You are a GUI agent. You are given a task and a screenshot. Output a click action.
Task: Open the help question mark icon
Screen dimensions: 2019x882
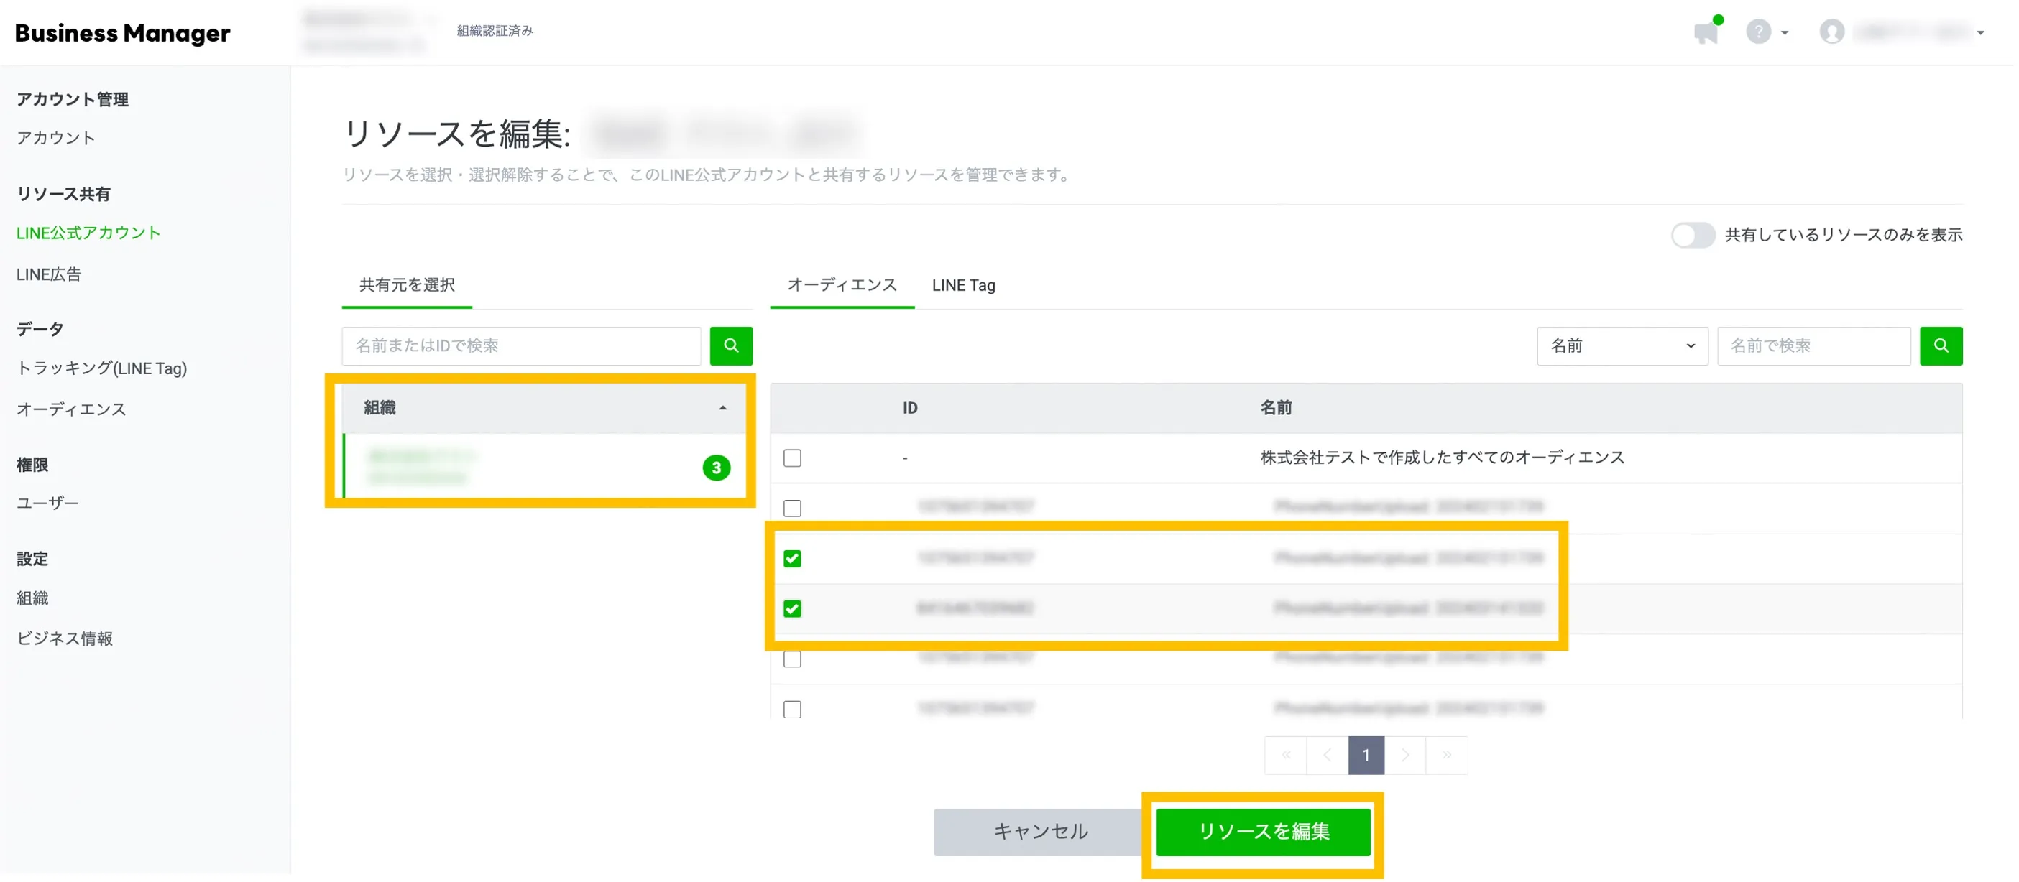click(x=1758, y=32)
